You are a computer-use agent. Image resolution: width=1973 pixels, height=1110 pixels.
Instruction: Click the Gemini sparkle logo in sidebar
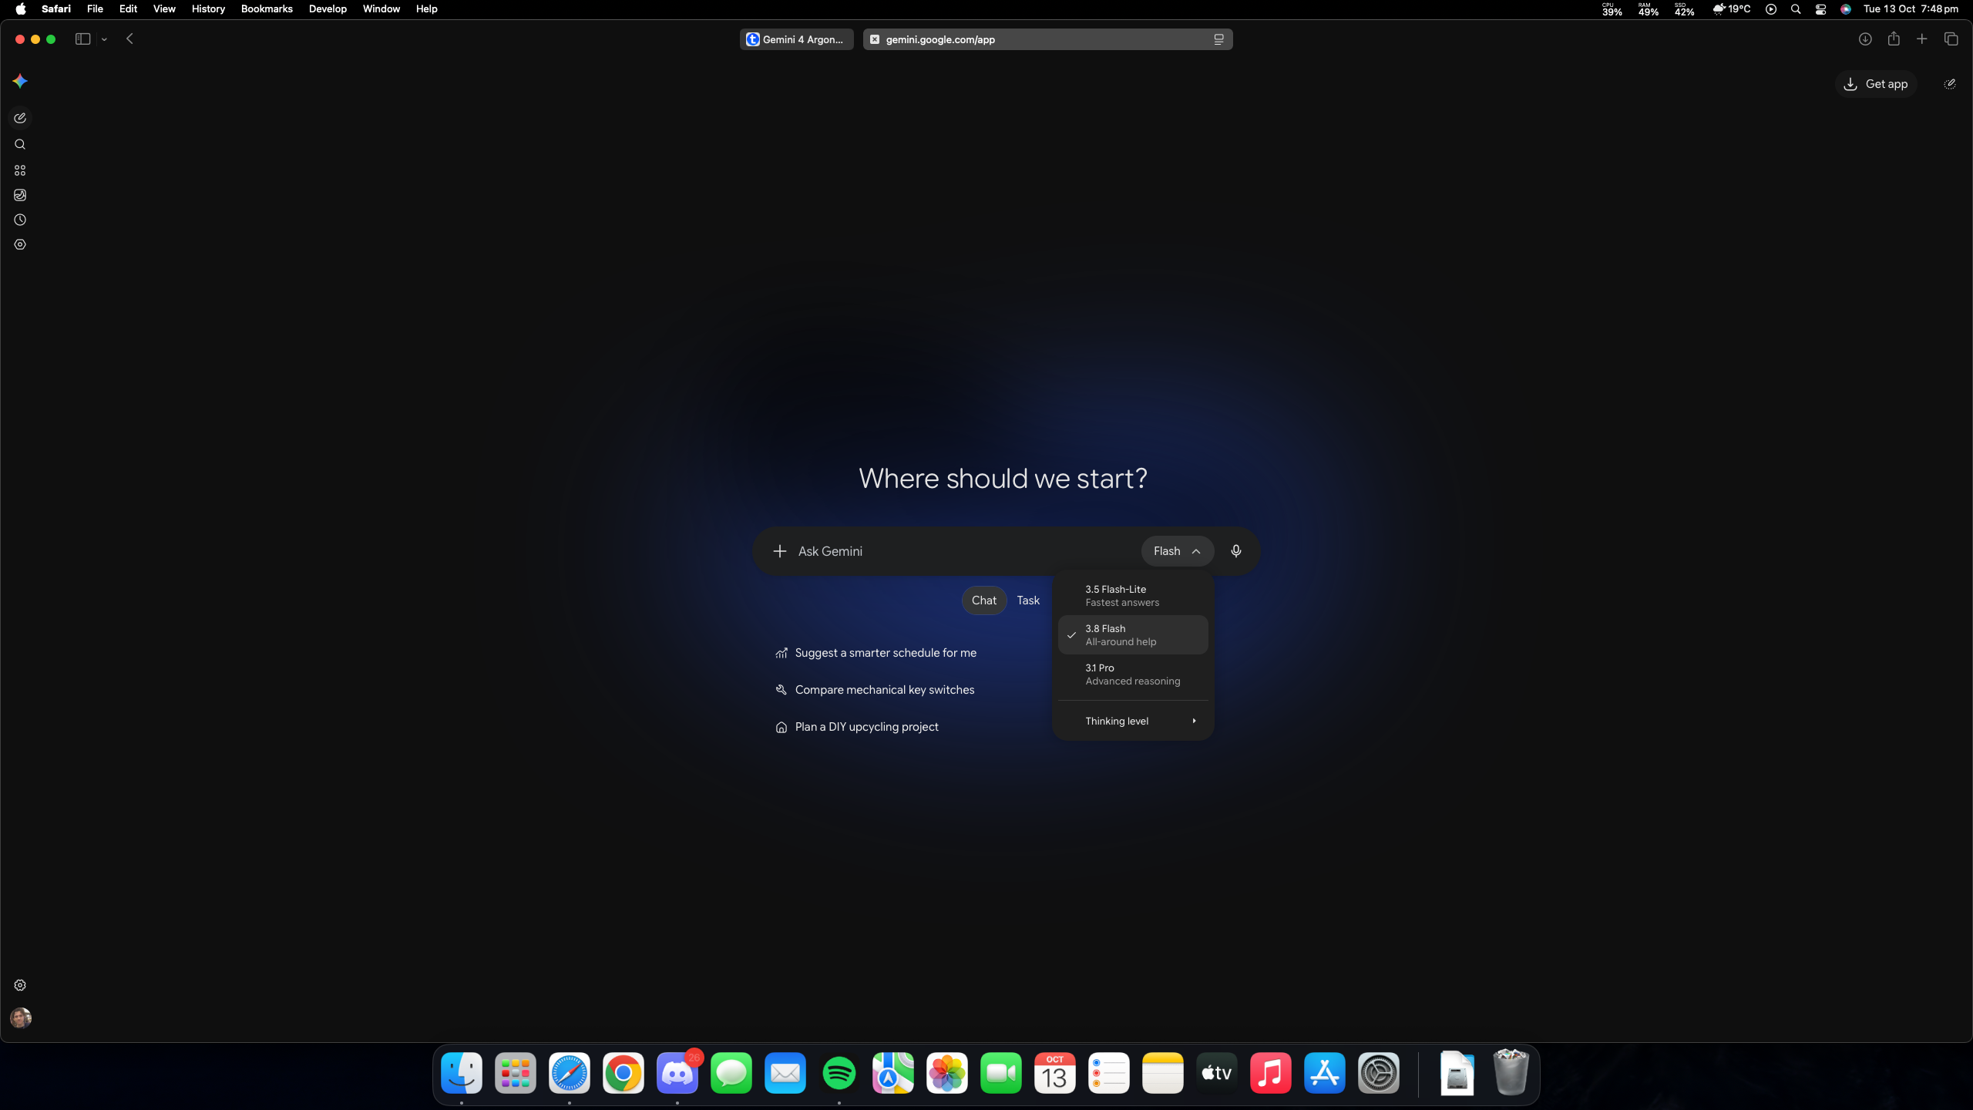coord(20,81)
